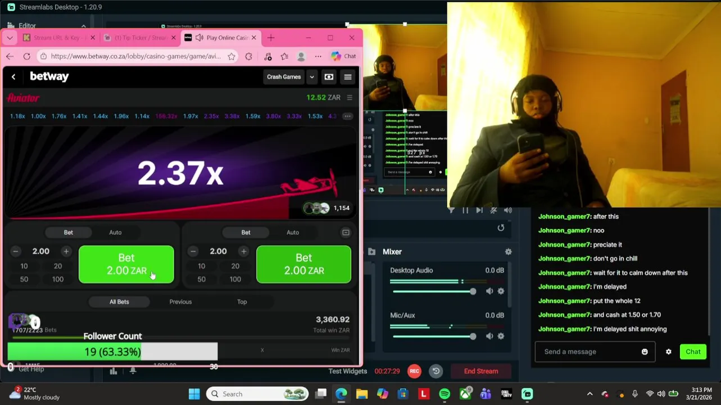The image size is (721, 405).
Task: Open chat settings gear
Action: (x=668, y=352)
